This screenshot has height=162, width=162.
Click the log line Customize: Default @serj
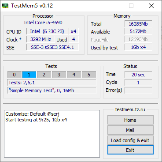(x=33, y=114)
